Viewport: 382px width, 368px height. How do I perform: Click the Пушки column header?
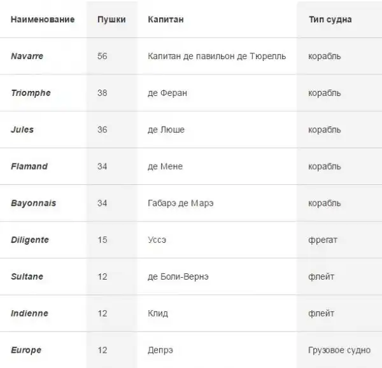(111, 20)
